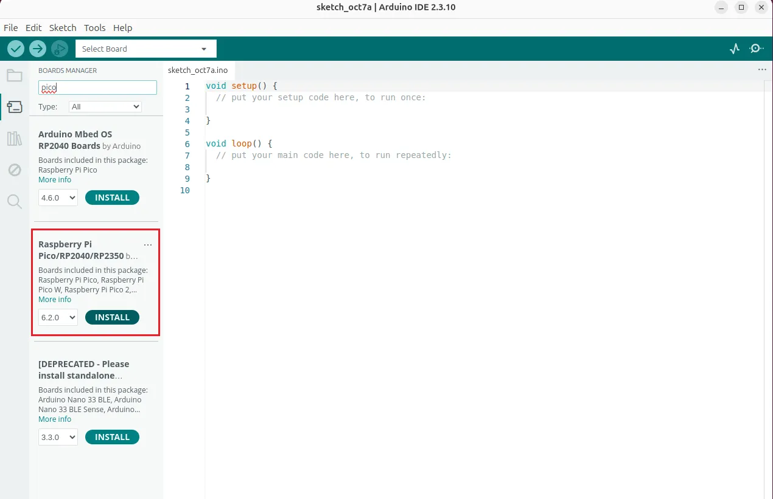Click the boards search field containing pico
The image size is (773, 499).
(97, 88)
